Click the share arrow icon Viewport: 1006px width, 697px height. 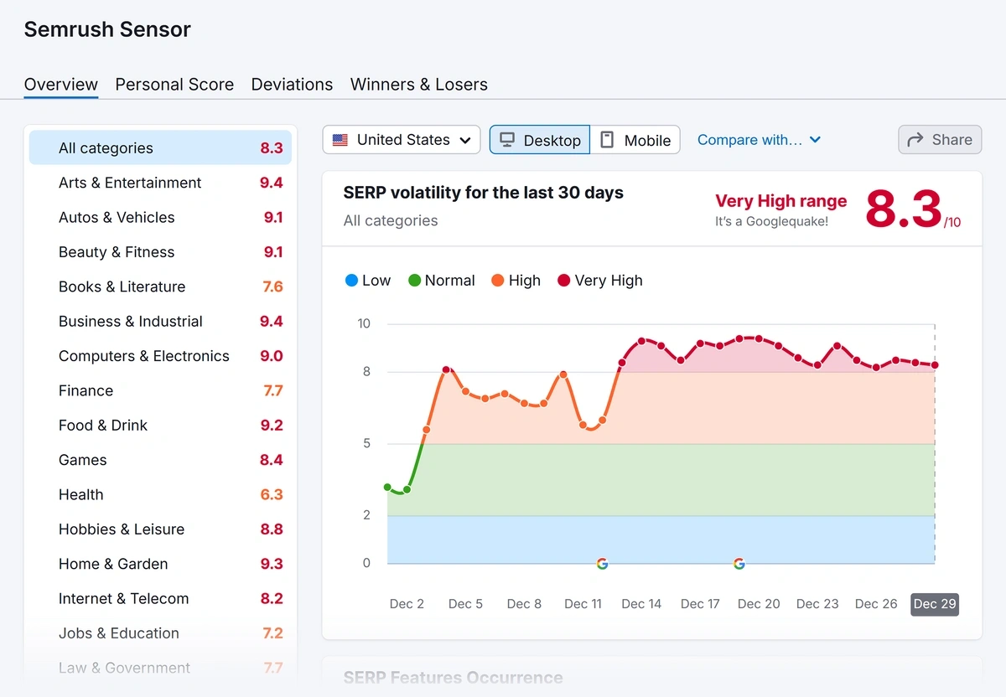pyautogui.click(x=916, y=140)
